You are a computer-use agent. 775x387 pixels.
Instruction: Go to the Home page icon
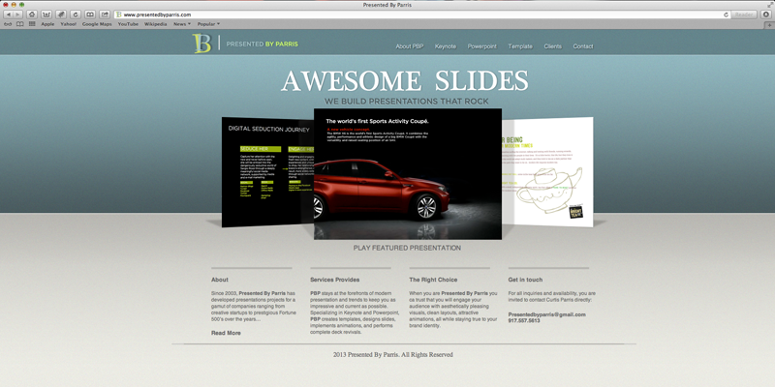pyautogui.click(x=32, y=15)
